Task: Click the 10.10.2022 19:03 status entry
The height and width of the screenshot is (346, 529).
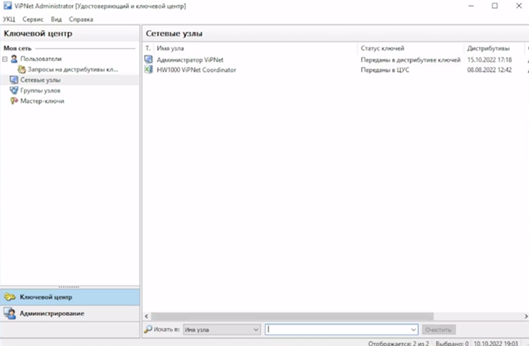Action: point(496,343)
